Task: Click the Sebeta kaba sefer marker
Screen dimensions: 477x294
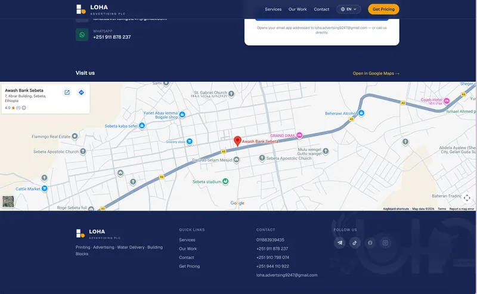Action: point(142,126)
